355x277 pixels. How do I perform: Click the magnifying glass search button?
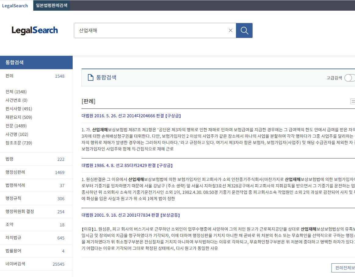point(244,30)
